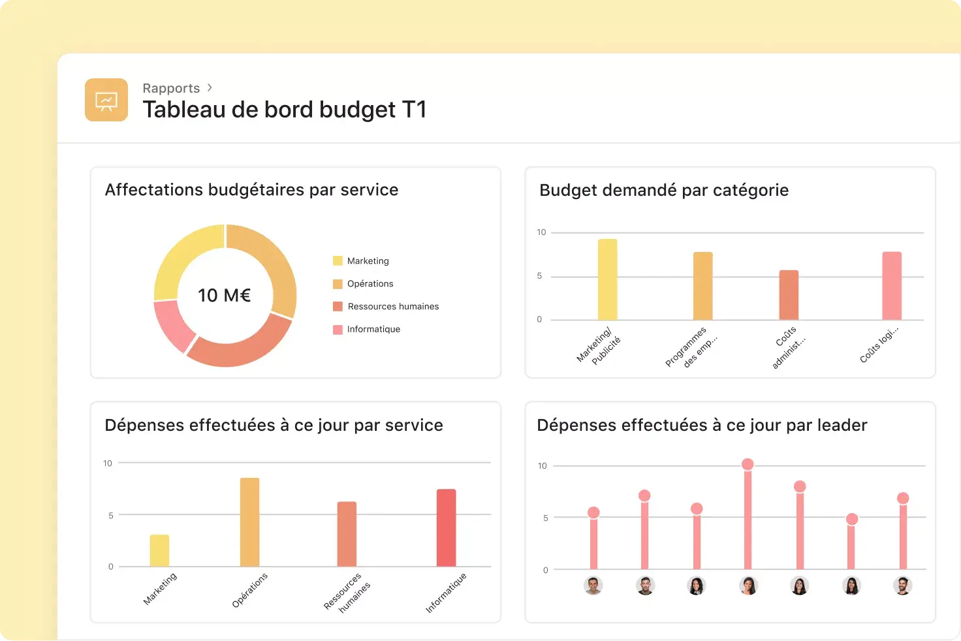Select the orange Opérations legend swatch

338,283
